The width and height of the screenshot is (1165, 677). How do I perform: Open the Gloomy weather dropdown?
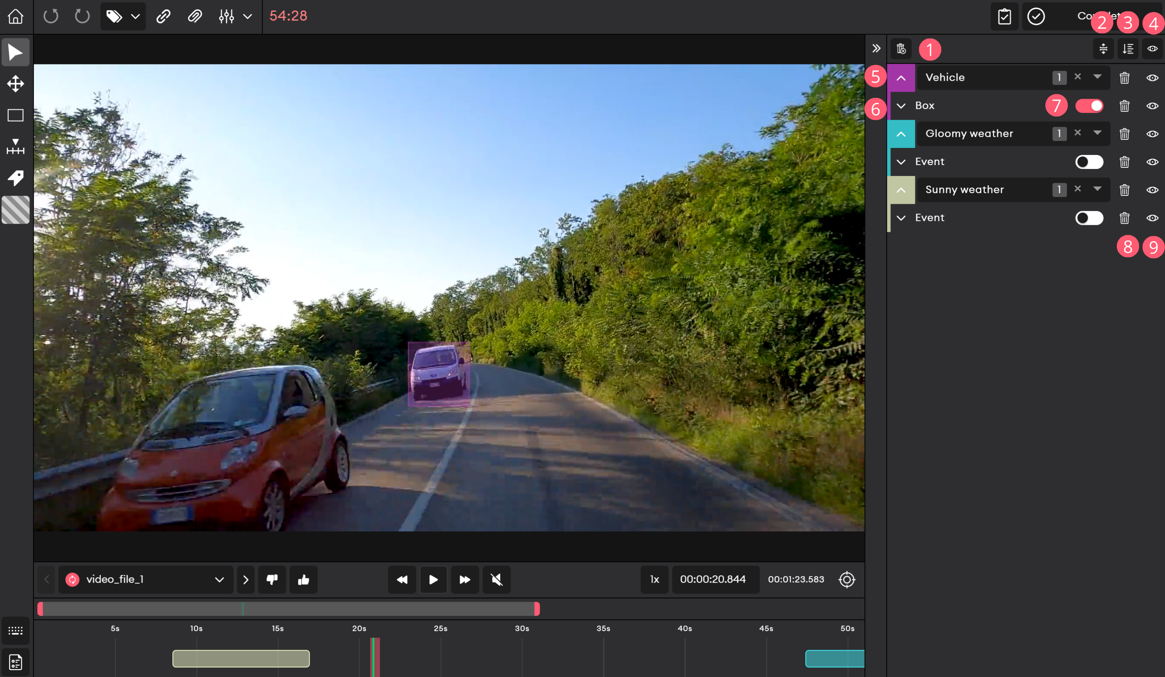(1097, 132)
